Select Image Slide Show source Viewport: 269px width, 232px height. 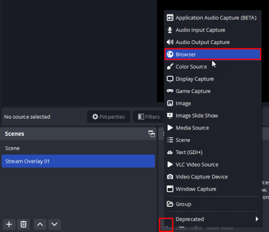coord(213,115)
